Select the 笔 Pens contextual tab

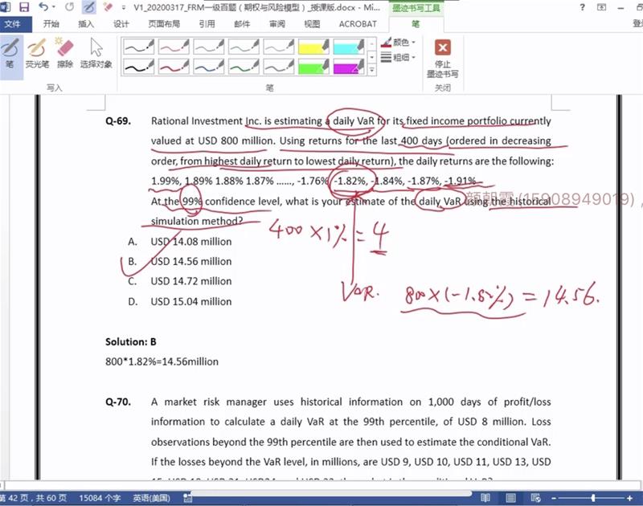pyautogui.click(x=416, y=24)
